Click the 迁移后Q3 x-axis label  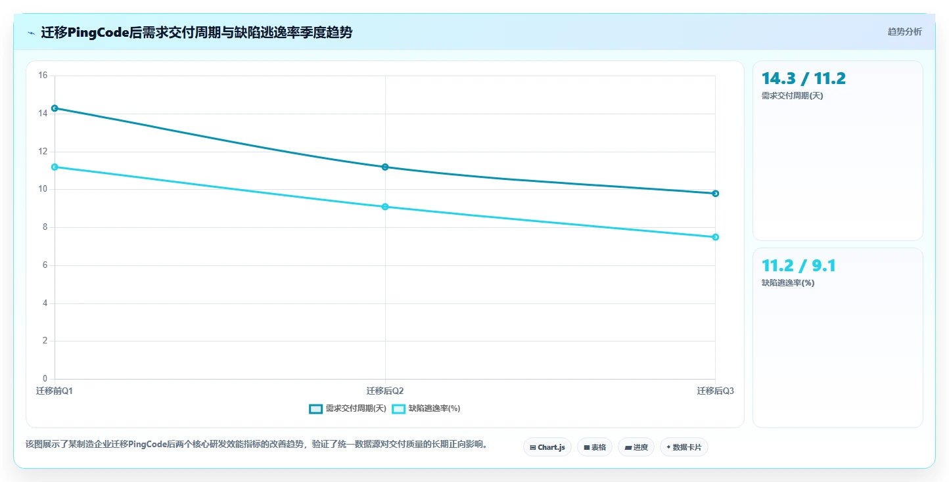coord(716,391)
